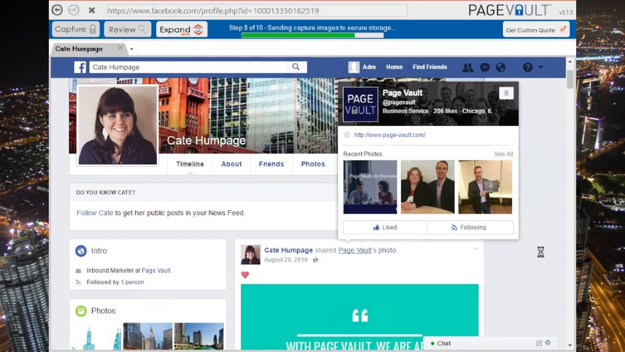Select the About tab
Image resolution: width=625 pixels, height=352 pixels.
coord(231,164)
